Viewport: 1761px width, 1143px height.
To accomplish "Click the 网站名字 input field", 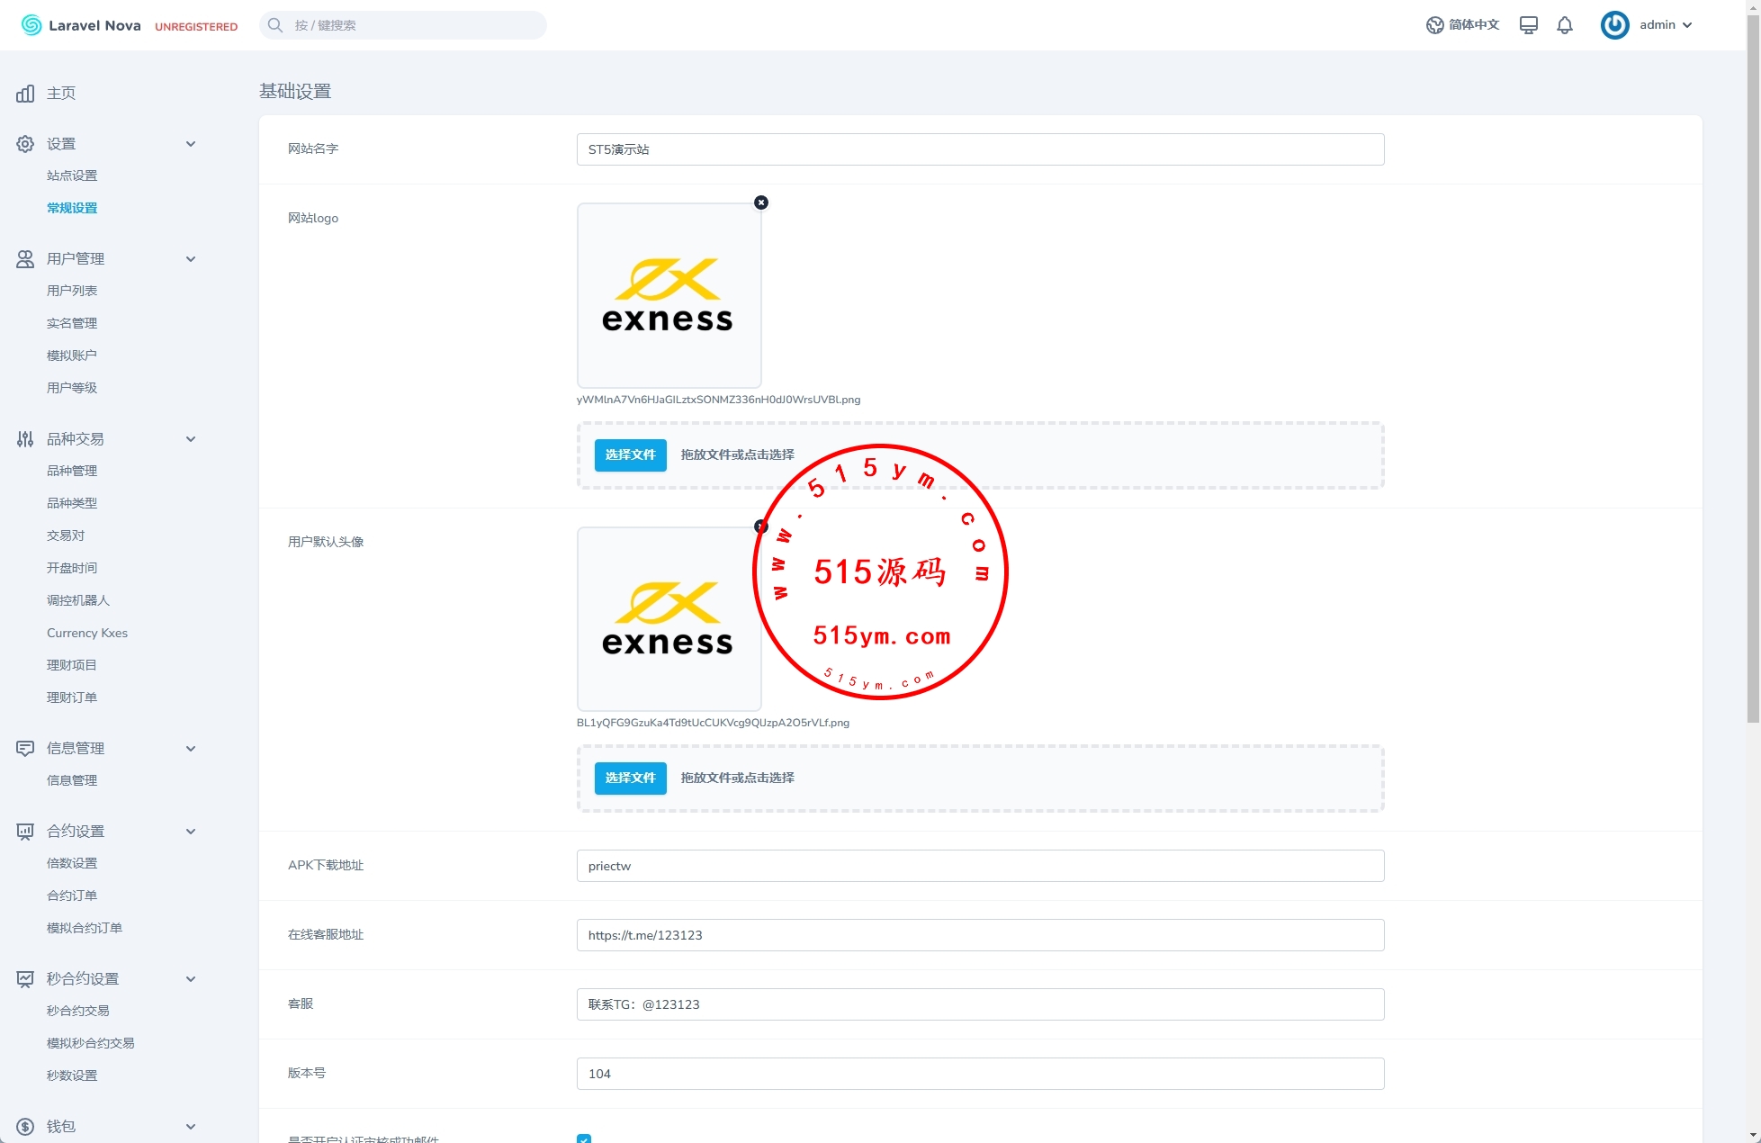I will point(979,149).
